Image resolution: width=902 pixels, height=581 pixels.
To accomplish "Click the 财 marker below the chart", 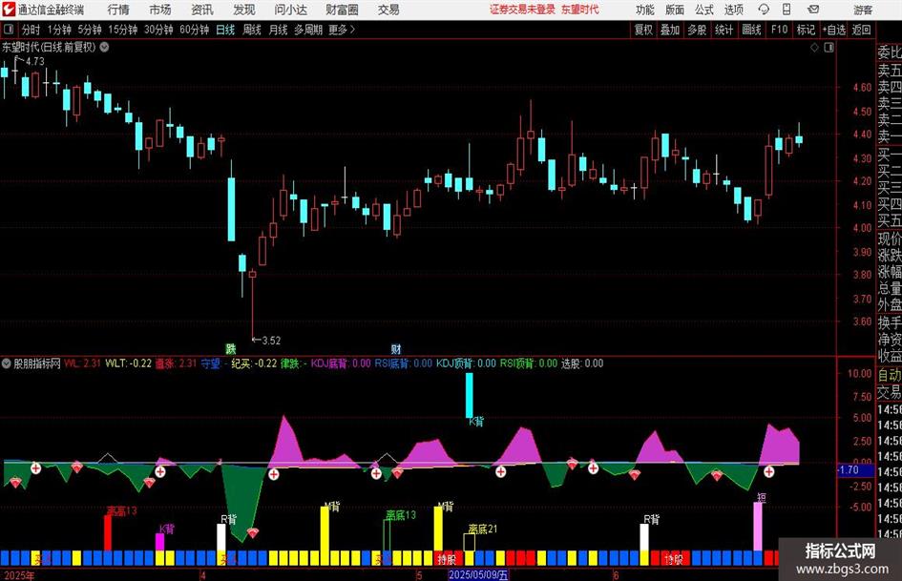I will tap(396, 348).
